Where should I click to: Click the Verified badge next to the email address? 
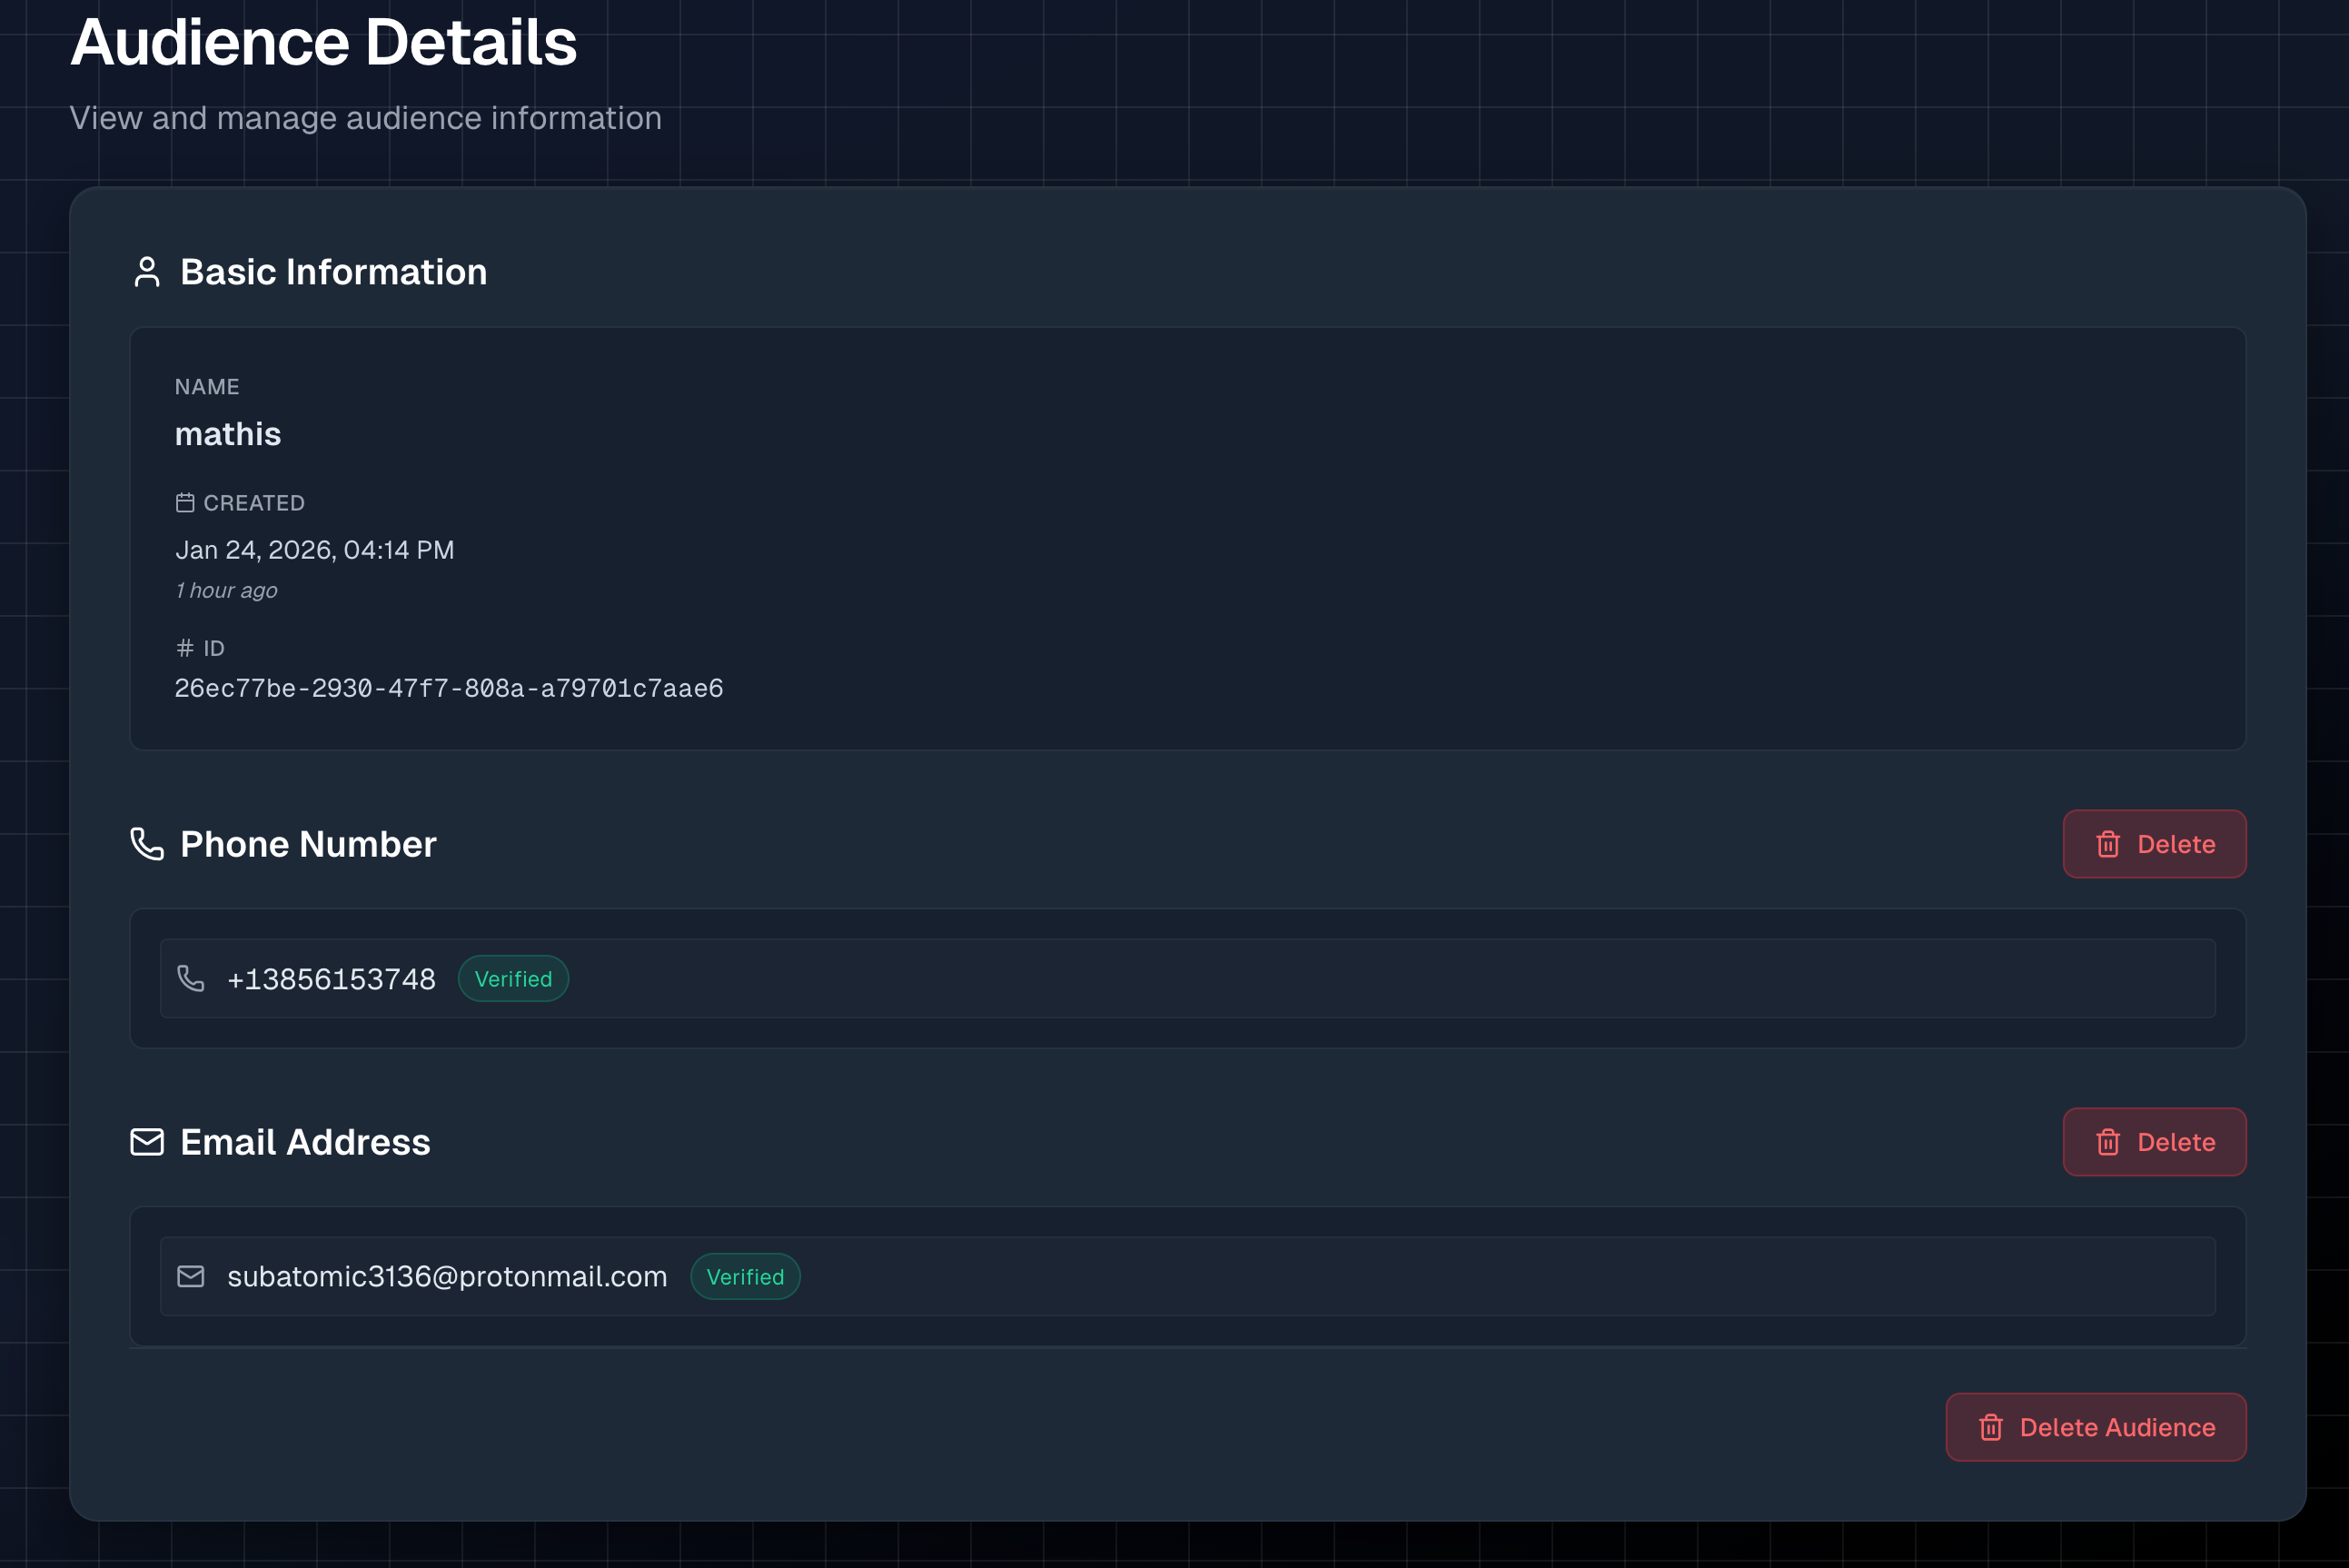pyautogui.click(x=745, y=1276)
